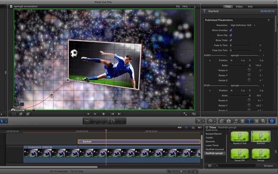This screenshot has height=174, width=278.
Task: Open the Titles browser icon
Action: [249, 121]
